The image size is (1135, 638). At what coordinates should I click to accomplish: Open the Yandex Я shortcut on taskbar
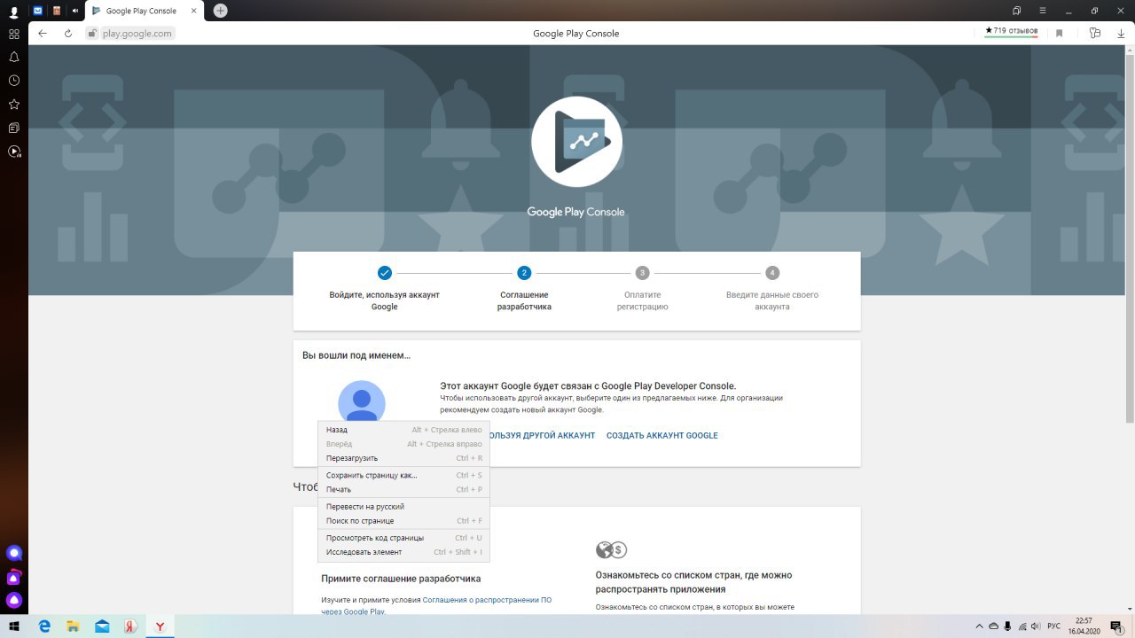(130, 626)
